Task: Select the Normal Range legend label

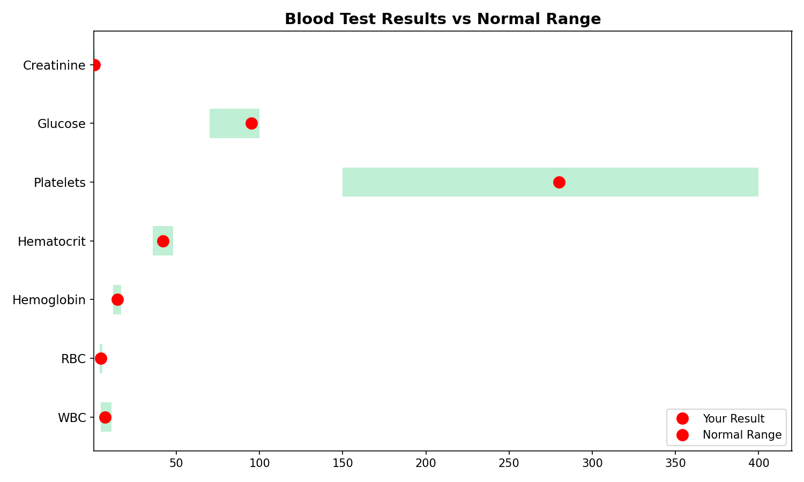Action: point(742,435)
